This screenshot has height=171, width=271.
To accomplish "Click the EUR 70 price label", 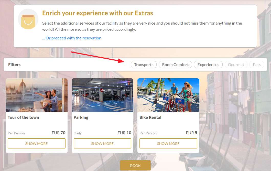I will 58,133.
